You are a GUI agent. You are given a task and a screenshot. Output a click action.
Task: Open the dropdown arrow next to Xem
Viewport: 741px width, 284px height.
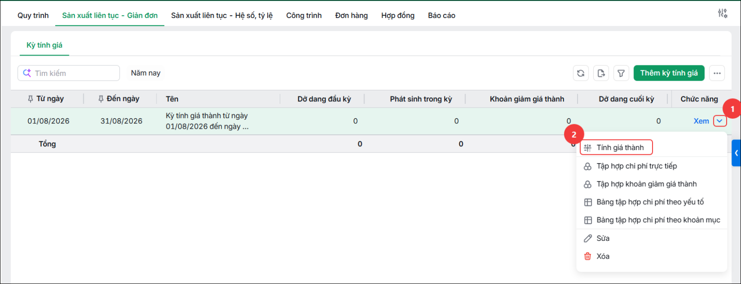point(720,121)
